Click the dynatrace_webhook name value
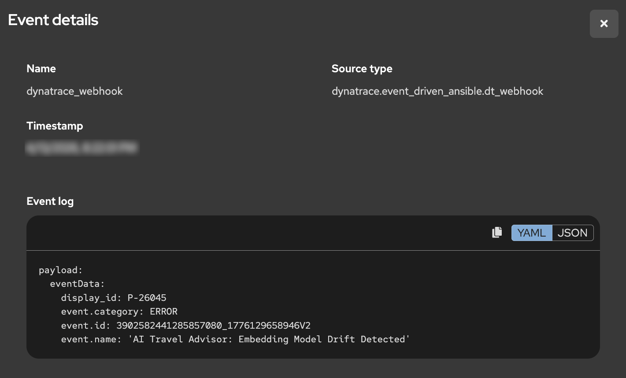 click(74, 91)
